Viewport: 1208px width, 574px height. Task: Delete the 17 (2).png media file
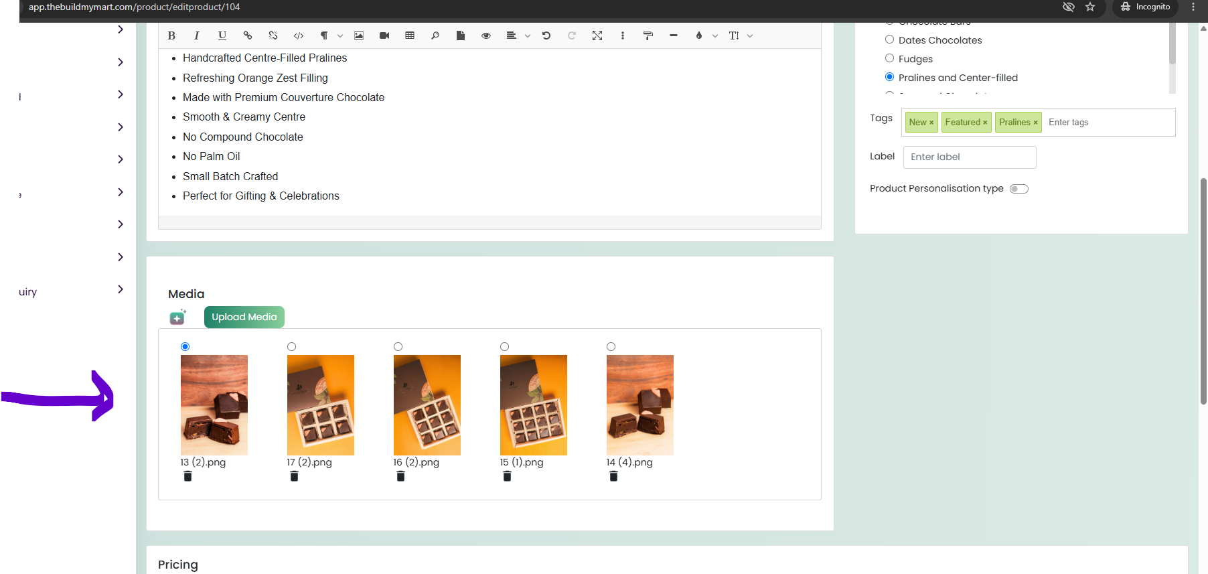294,476
